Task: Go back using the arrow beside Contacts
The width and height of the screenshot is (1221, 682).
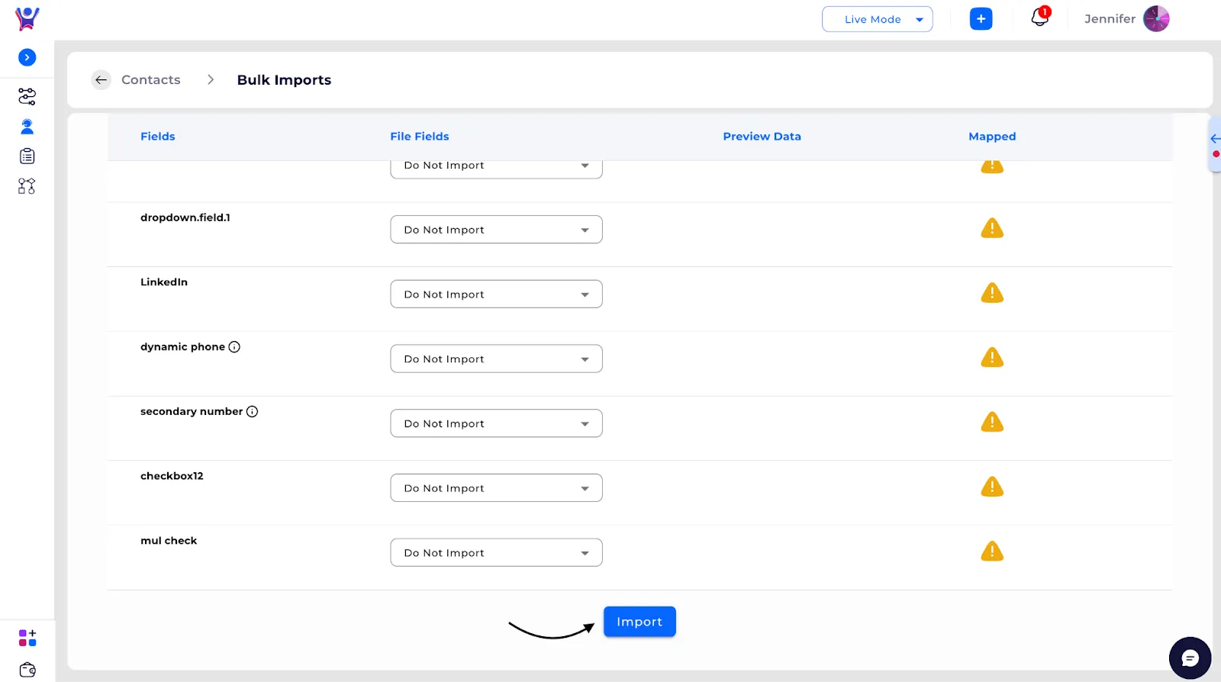Action: click(x=101, y=80)
